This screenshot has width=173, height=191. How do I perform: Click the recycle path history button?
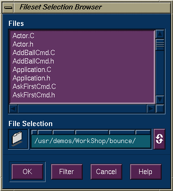point(159,139)
